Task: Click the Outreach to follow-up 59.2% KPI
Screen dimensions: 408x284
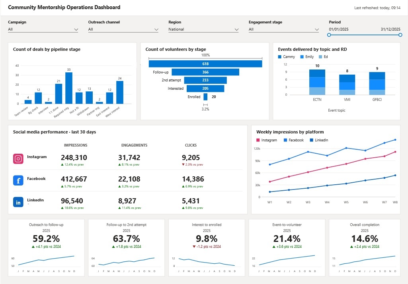Action: (46, 239)
